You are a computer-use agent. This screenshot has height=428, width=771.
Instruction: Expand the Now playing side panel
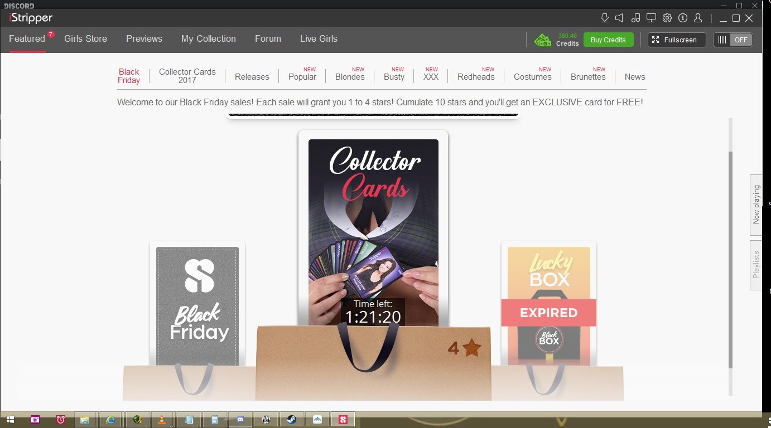click(756, 205)
